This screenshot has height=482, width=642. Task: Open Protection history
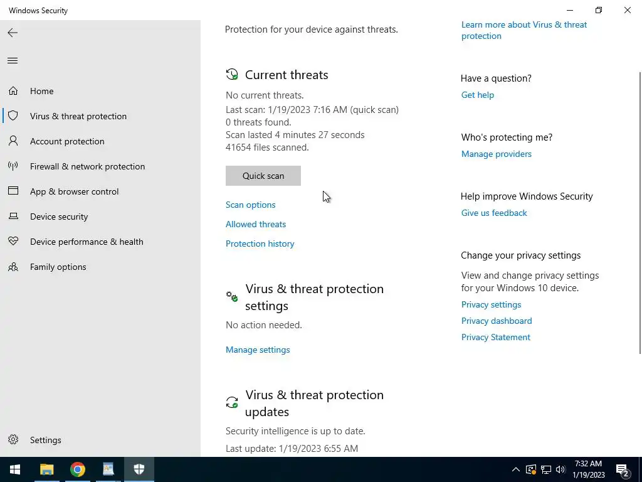[x=260, y=244]
